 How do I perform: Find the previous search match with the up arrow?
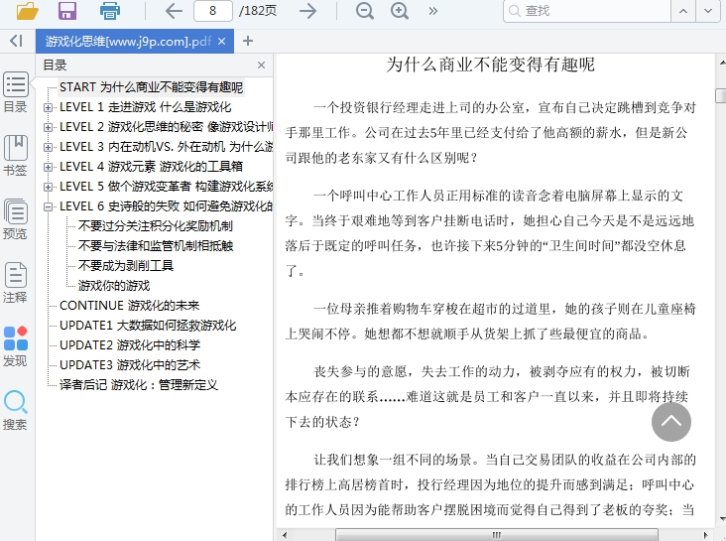[x=683, y=11]
